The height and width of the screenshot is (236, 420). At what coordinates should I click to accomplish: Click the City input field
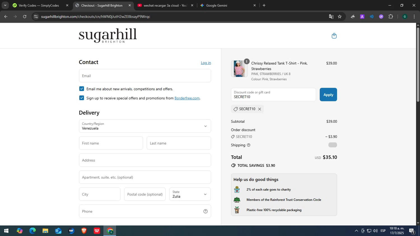click(x=100, y=194)
